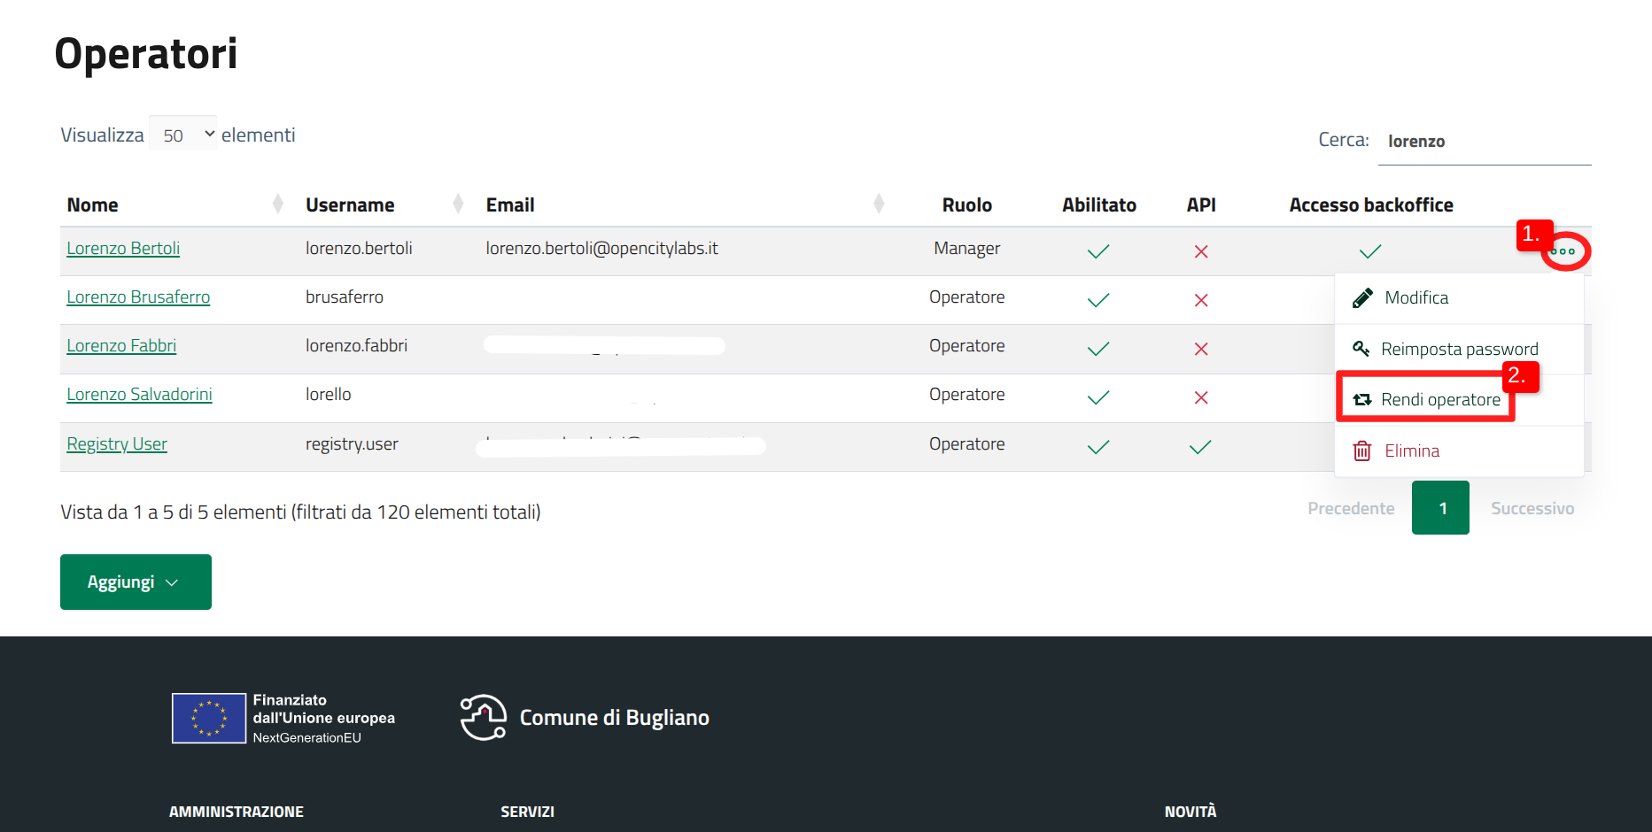Sort table by Email using sort arrows
This screenshot has height=832, width=1652.
pyautogui.click(x=879, y=204)
